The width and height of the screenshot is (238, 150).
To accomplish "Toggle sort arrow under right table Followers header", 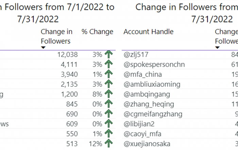I will pos(217,48).
